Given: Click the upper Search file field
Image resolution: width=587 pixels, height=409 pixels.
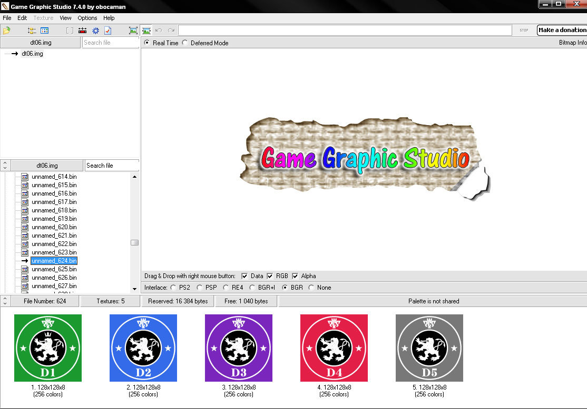Looking at the screenshot, I should 111,43.
